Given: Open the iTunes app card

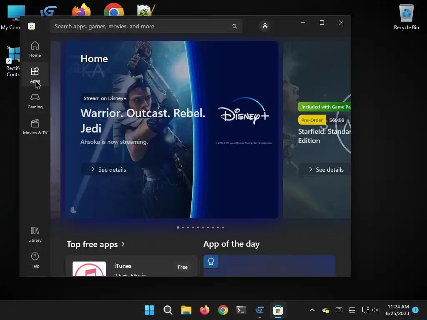Looking at the screenshot, I should [131, 266].
